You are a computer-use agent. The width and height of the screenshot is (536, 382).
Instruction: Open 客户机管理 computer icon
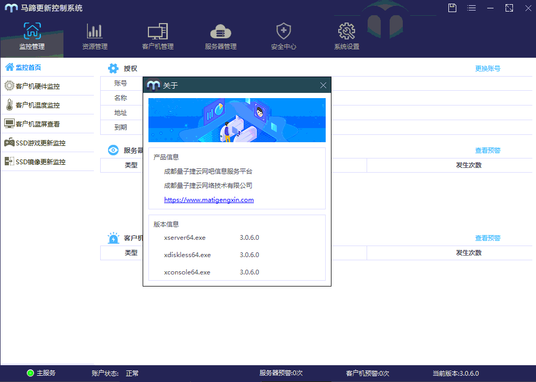point(157,31)
